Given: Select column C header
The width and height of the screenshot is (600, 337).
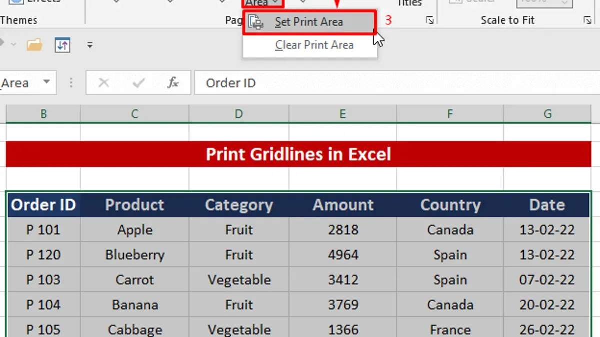Looking at the screenshot, I should pyautogui.click(x=135, y=114).
